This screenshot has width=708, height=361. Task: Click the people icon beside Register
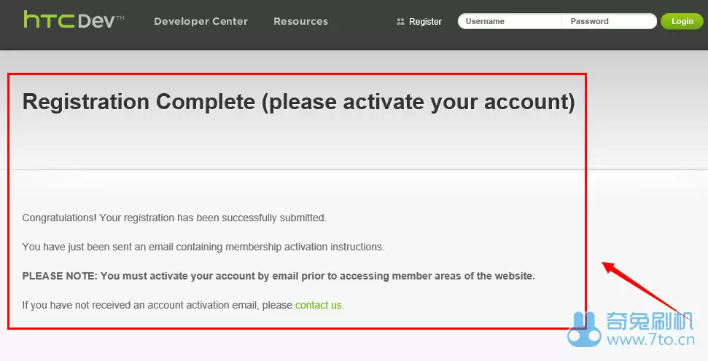click(x=400, y=22)
